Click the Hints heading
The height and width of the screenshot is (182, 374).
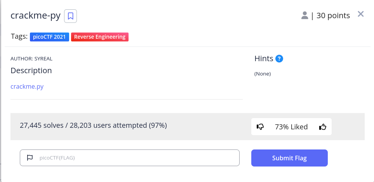point(264,58)
